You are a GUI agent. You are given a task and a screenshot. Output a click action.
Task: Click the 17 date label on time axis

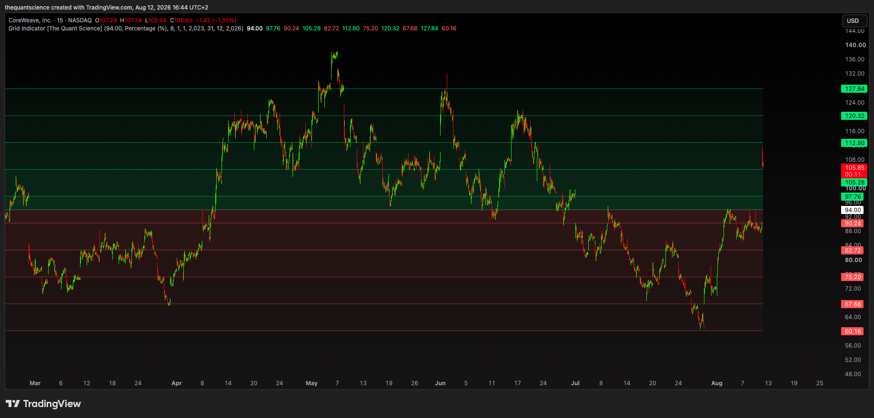click(517, 383)
